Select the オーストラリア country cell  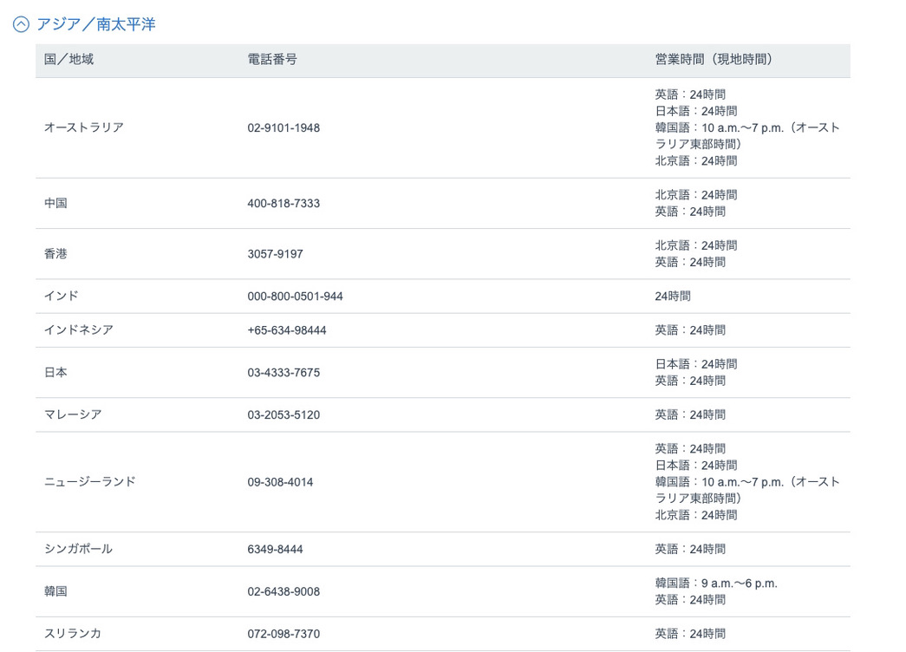(x=83, y=127)
